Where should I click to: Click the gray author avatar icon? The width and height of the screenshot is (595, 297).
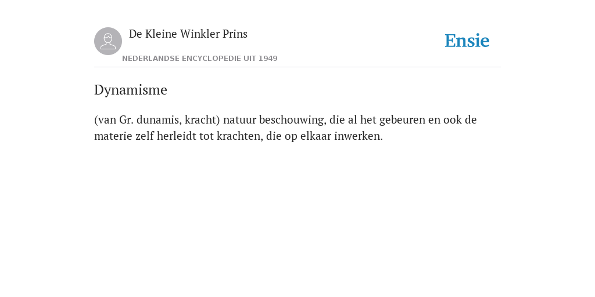(x=108, y=41)
